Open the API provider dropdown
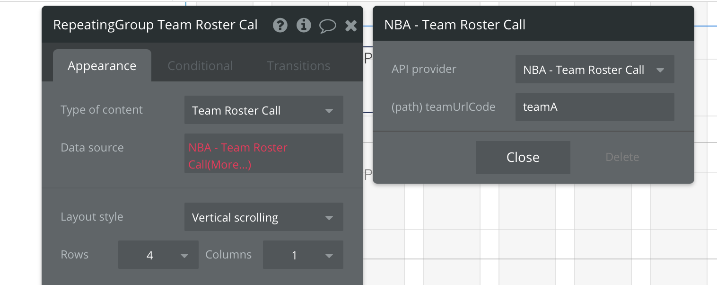Viewport: 717px width, 285px height. (595, 70)
